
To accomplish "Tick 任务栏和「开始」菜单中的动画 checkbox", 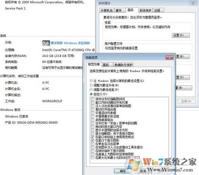I will click(93, 123).
